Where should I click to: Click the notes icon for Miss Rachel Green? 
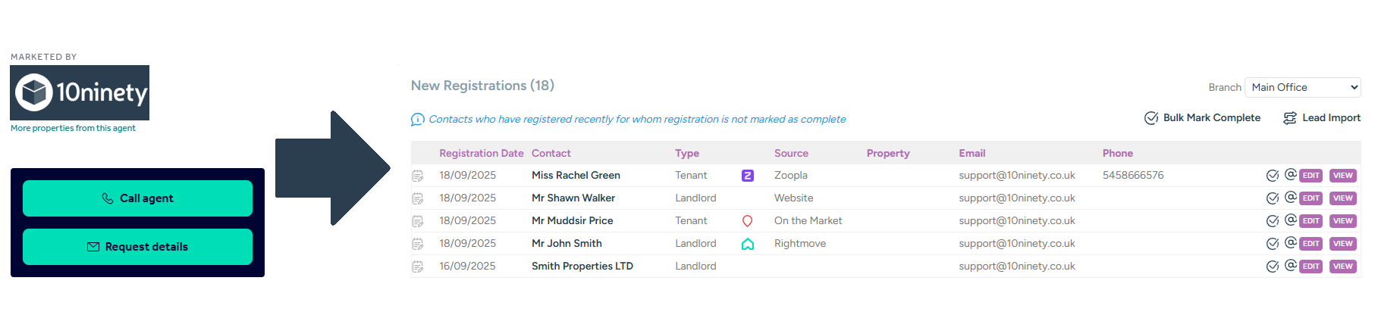[418, 176]
